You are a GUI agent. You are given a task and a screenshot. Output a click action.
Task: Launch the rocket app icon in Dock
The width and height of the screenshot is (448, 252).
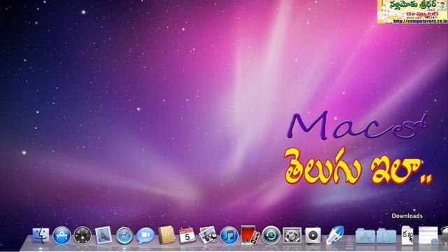pos(335,235)
